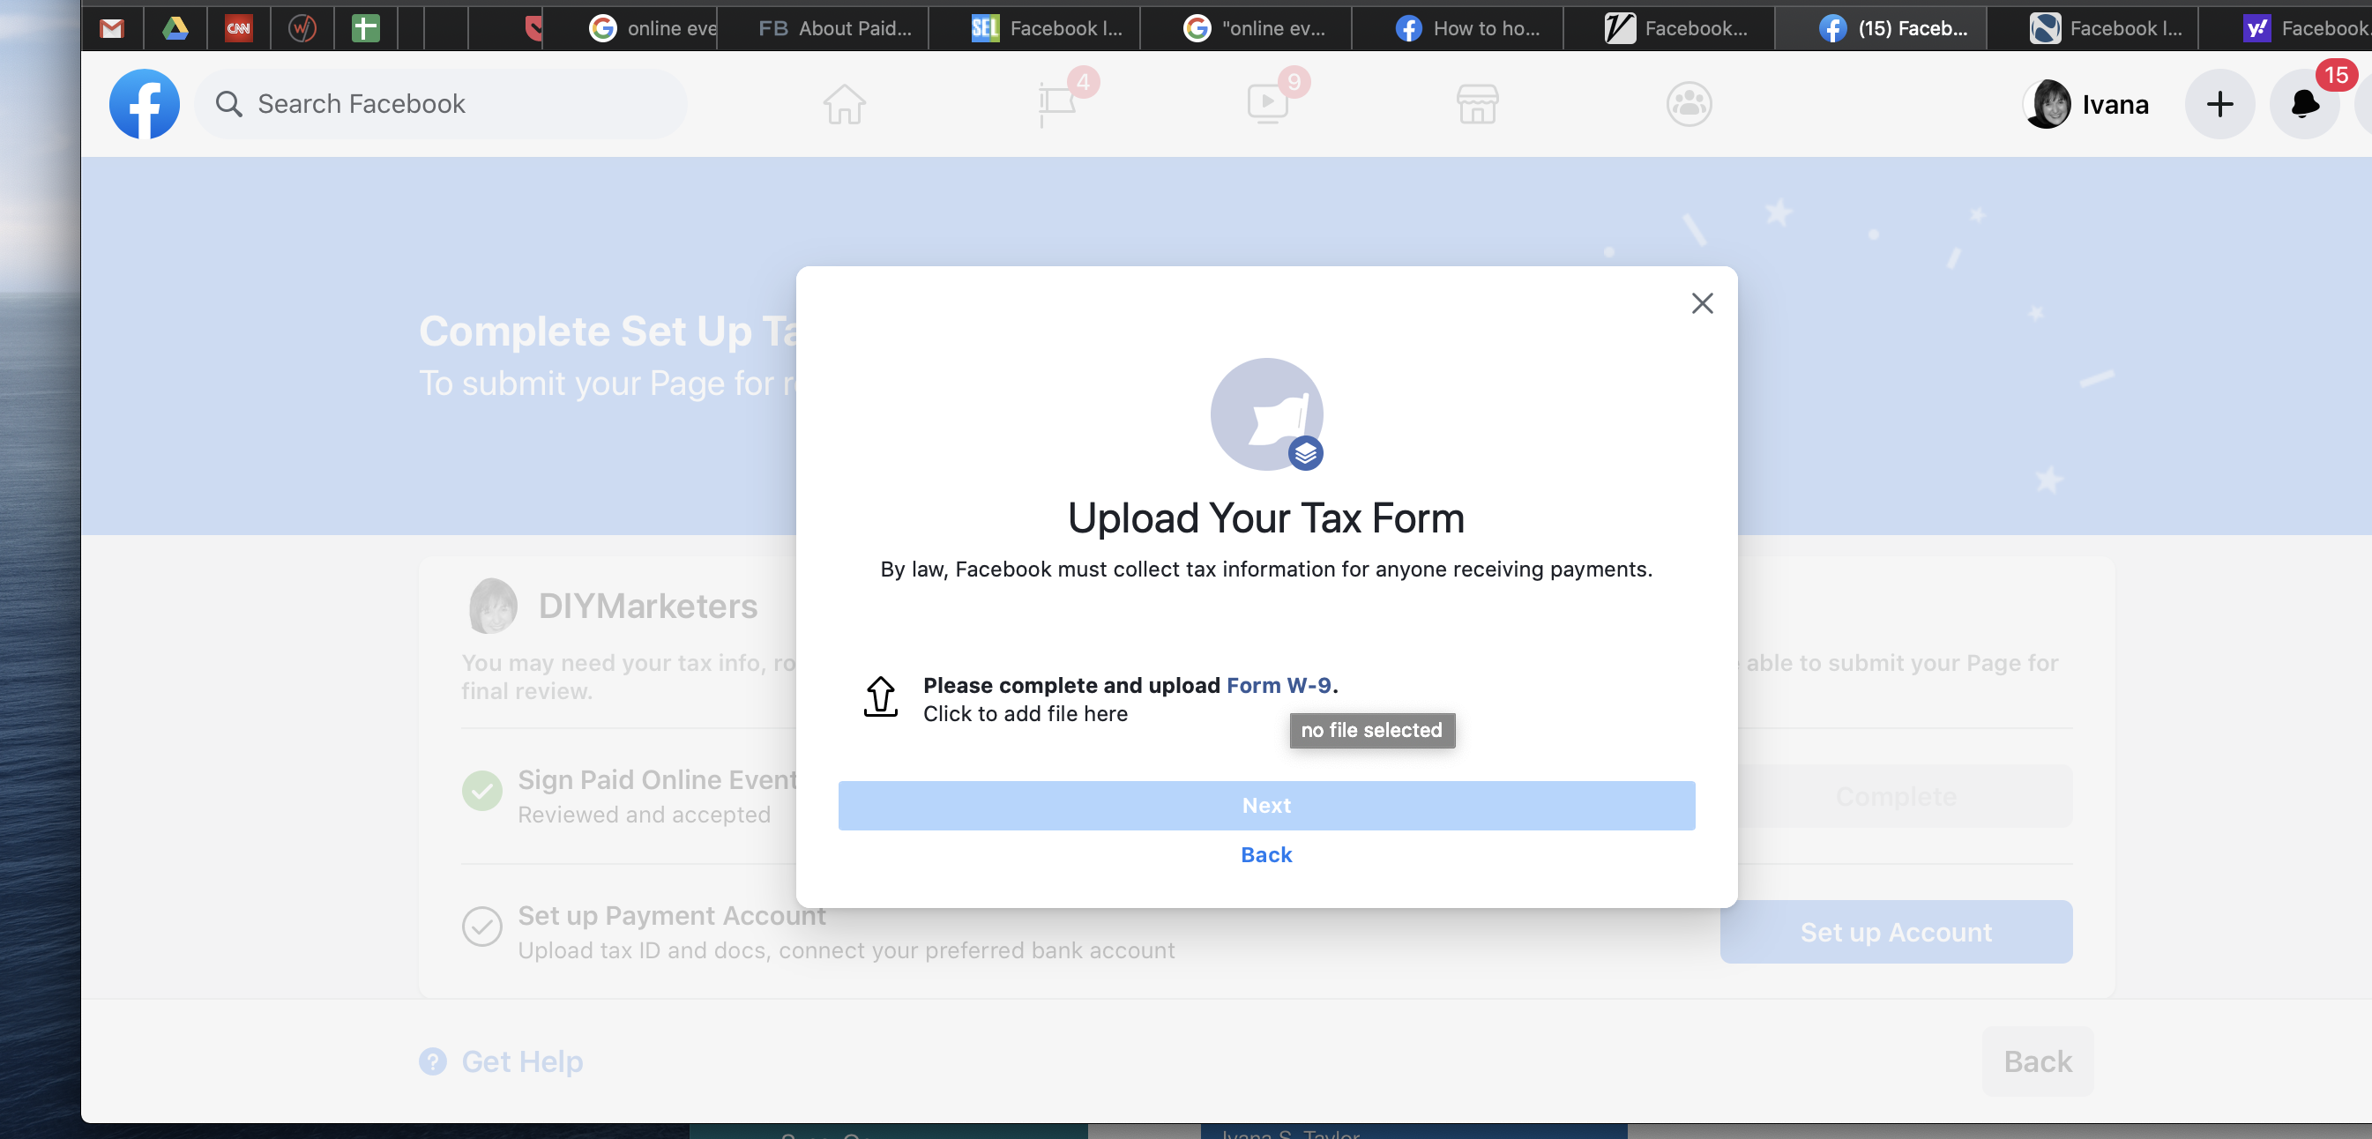Go to Facebook Home feed icon
This screenshot has height=1139, width=2372.
[845, 104]
